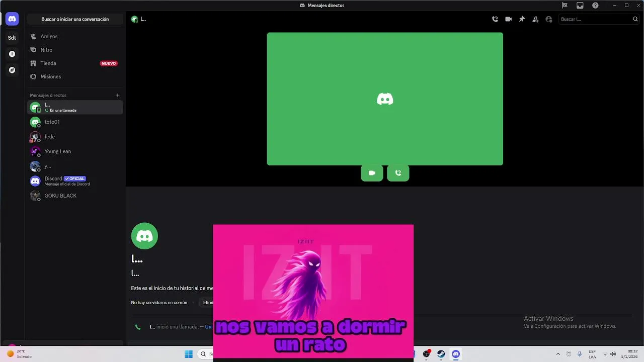Join the call with green phone button
644x362 pixels.
coord(398,173)
